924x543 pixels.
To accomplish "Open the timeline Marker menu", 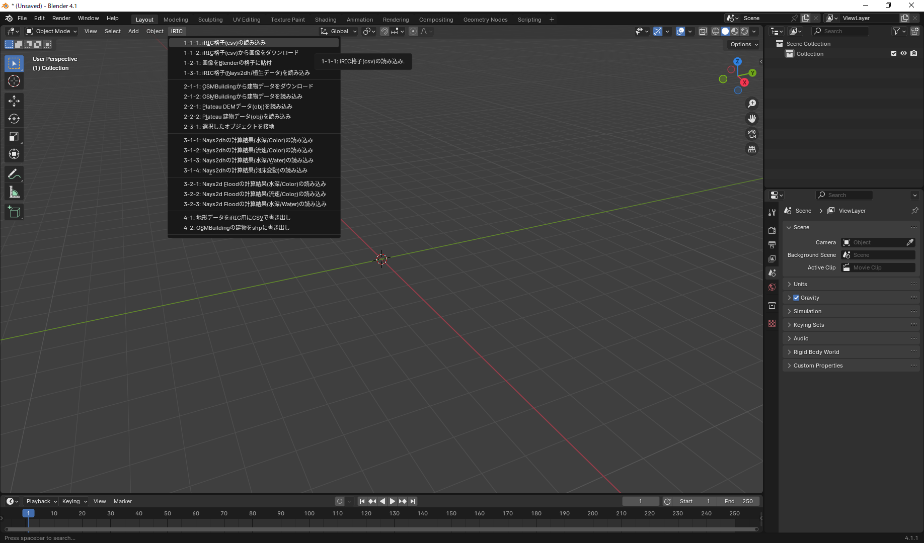I will 122,501.
